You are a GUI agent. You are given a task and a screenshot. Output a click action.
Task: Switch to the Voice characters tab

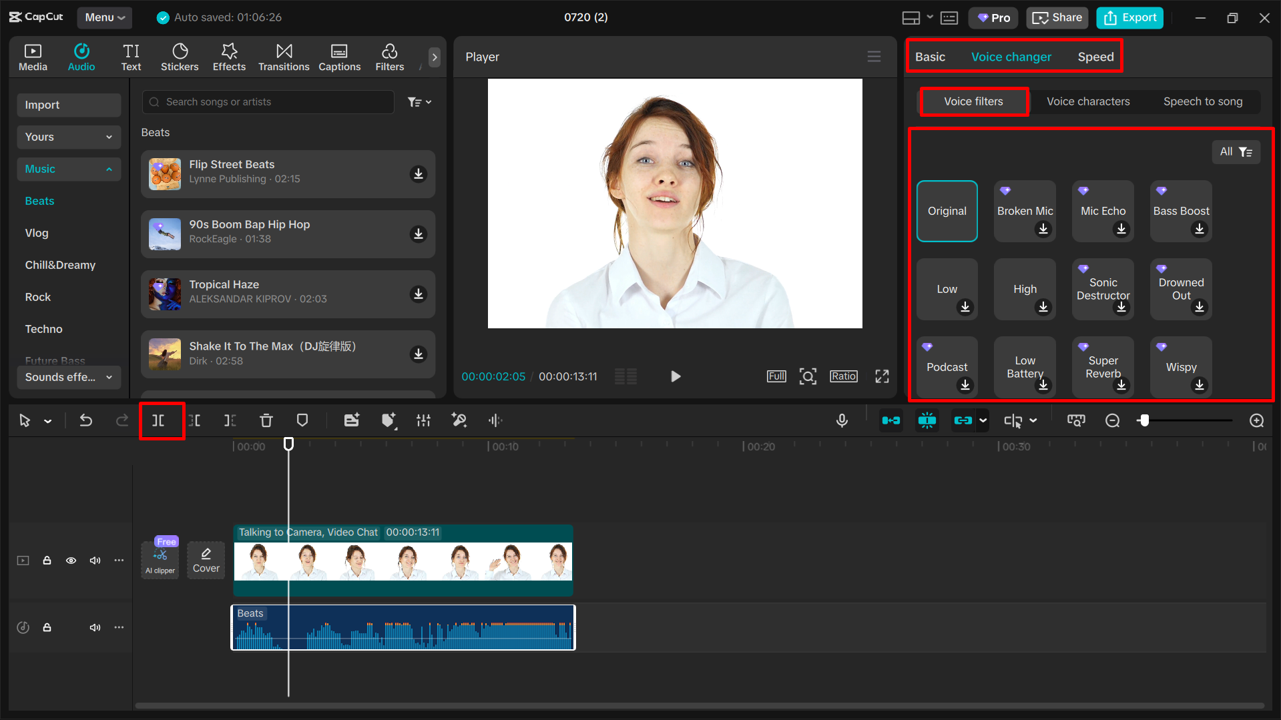(x=1088, y=101)
